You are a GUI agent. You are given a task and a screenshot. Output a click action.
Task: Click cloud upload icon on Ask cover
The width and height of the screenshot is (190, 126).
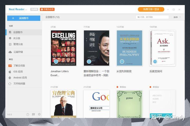pos(155,61)
